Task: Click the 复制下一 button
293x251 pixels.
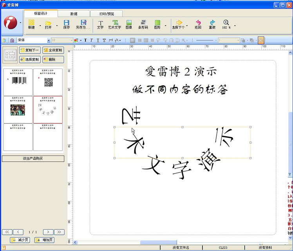Action: point(30,50)
